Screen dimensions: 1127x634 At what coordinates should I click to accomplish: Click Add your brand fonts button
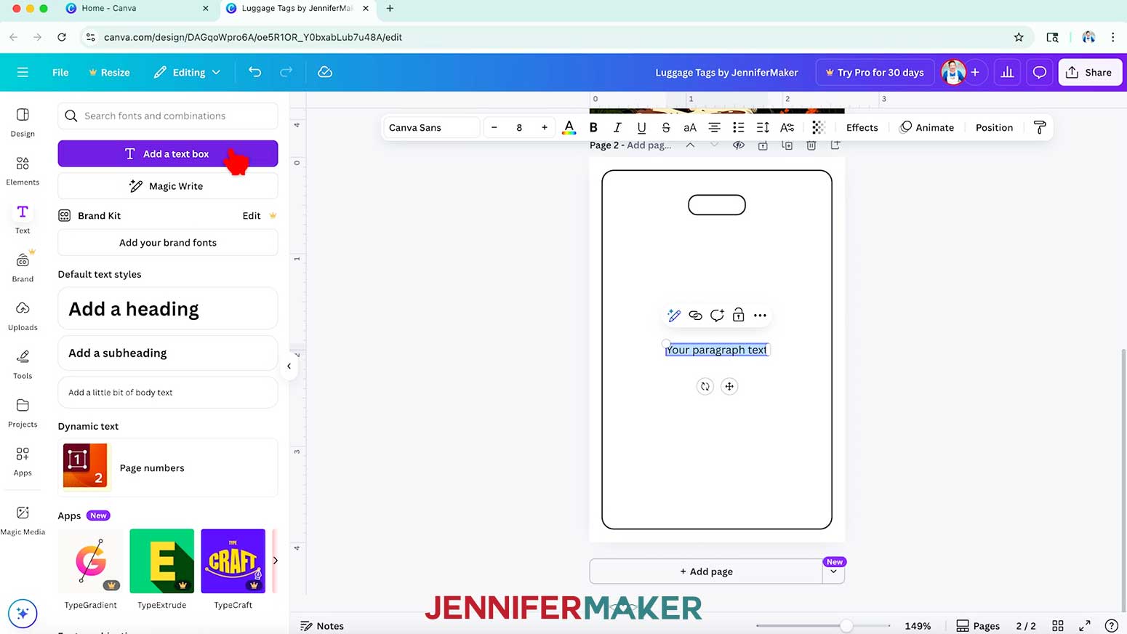(168, 243)
